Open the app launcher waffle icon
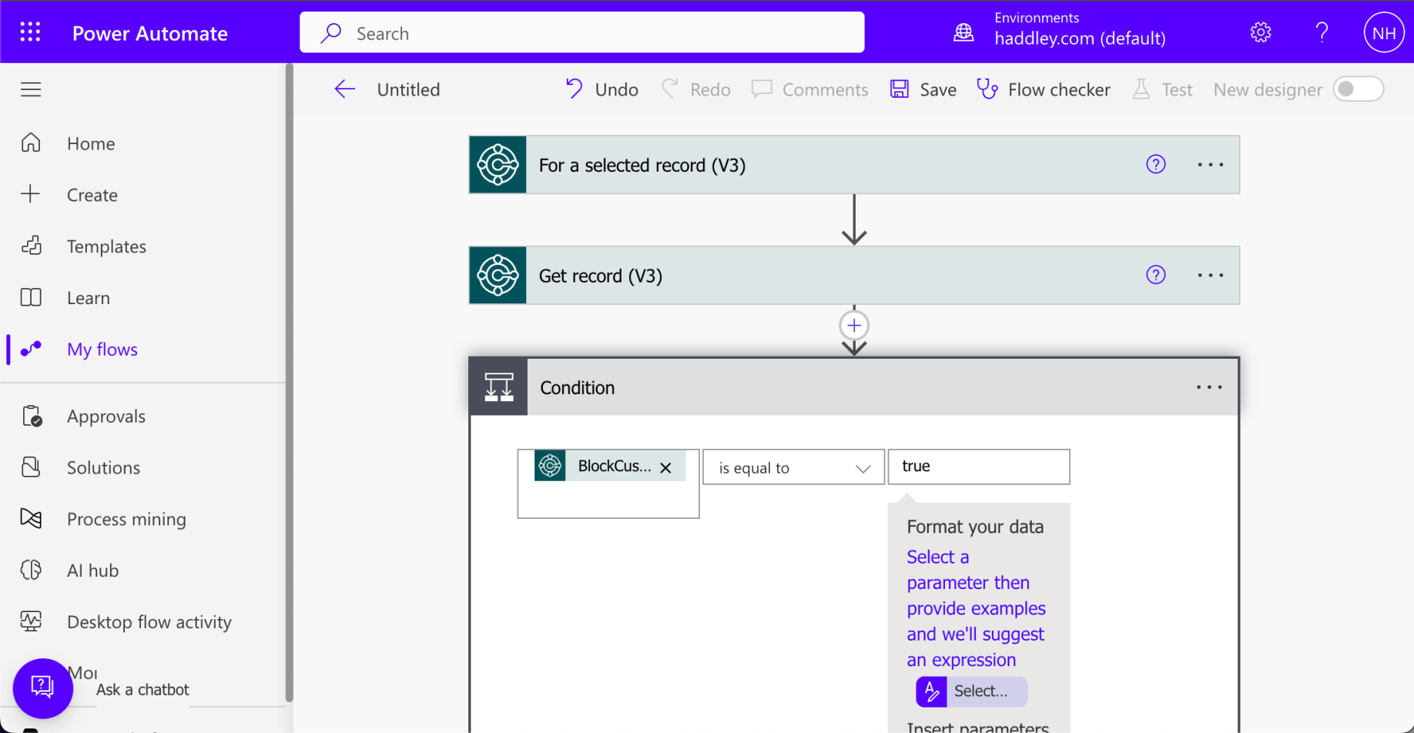 30,32
